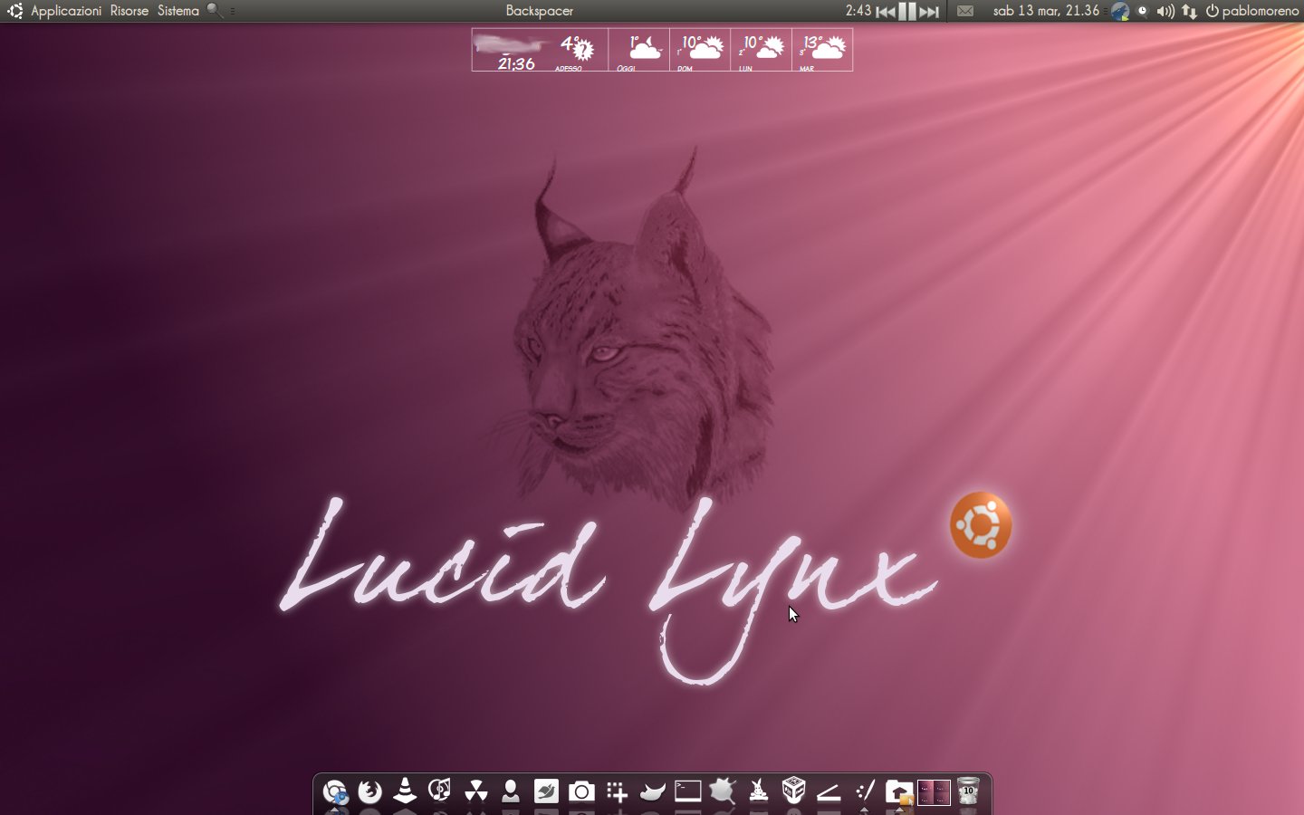
Task: Launch the music player note icon
Action: 440,791
